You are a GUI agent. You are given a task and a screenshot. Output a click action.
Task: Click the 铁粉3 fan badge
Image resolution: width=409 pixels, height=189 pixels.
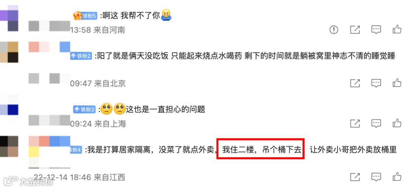(x=84, y=109)
